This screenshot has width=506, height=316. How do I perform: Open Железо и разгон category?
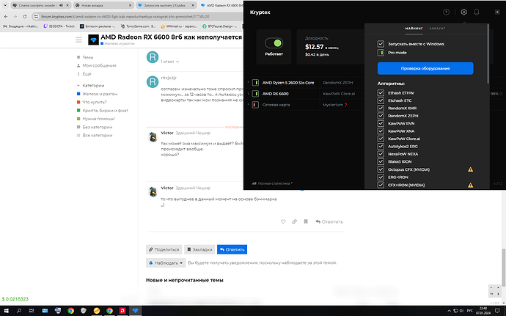(x=97, y=94)
